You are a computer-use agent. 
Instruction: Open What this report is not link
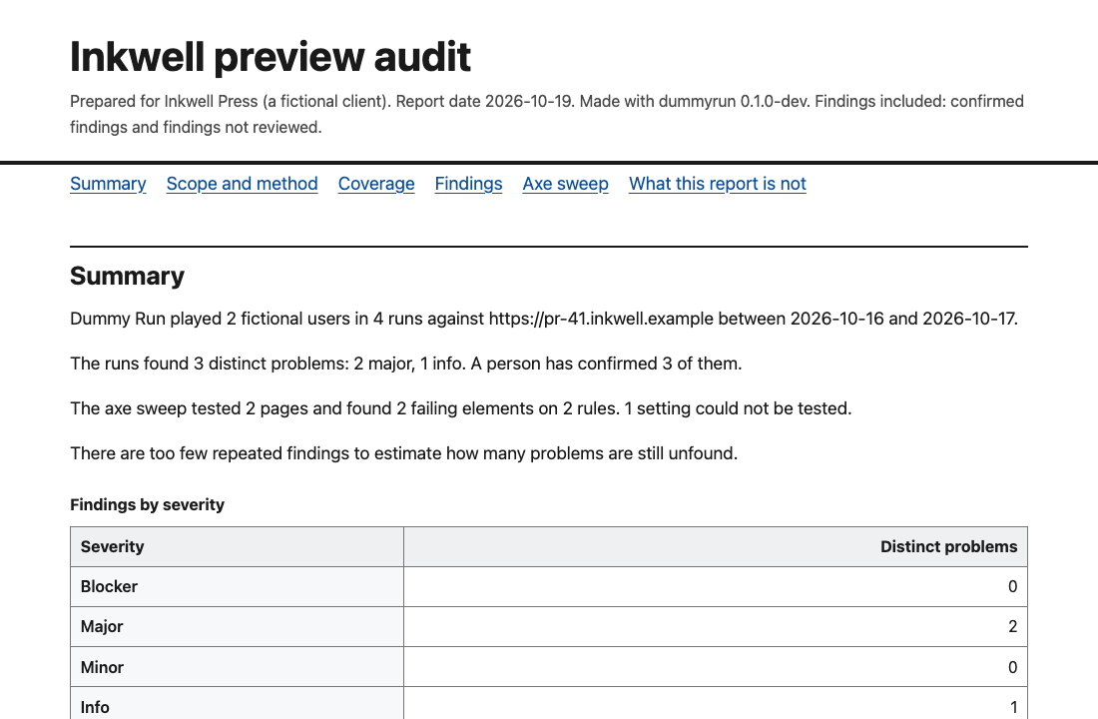(x=717, y=184)
